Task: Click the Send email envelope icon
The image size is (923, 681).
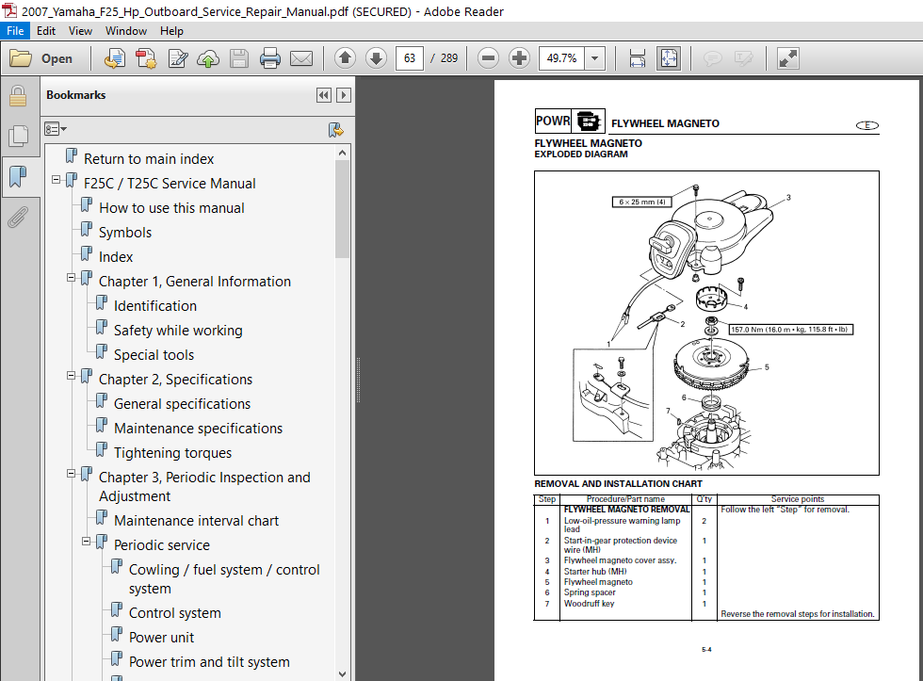Action: pyautogui.click(x=301, y=58)
